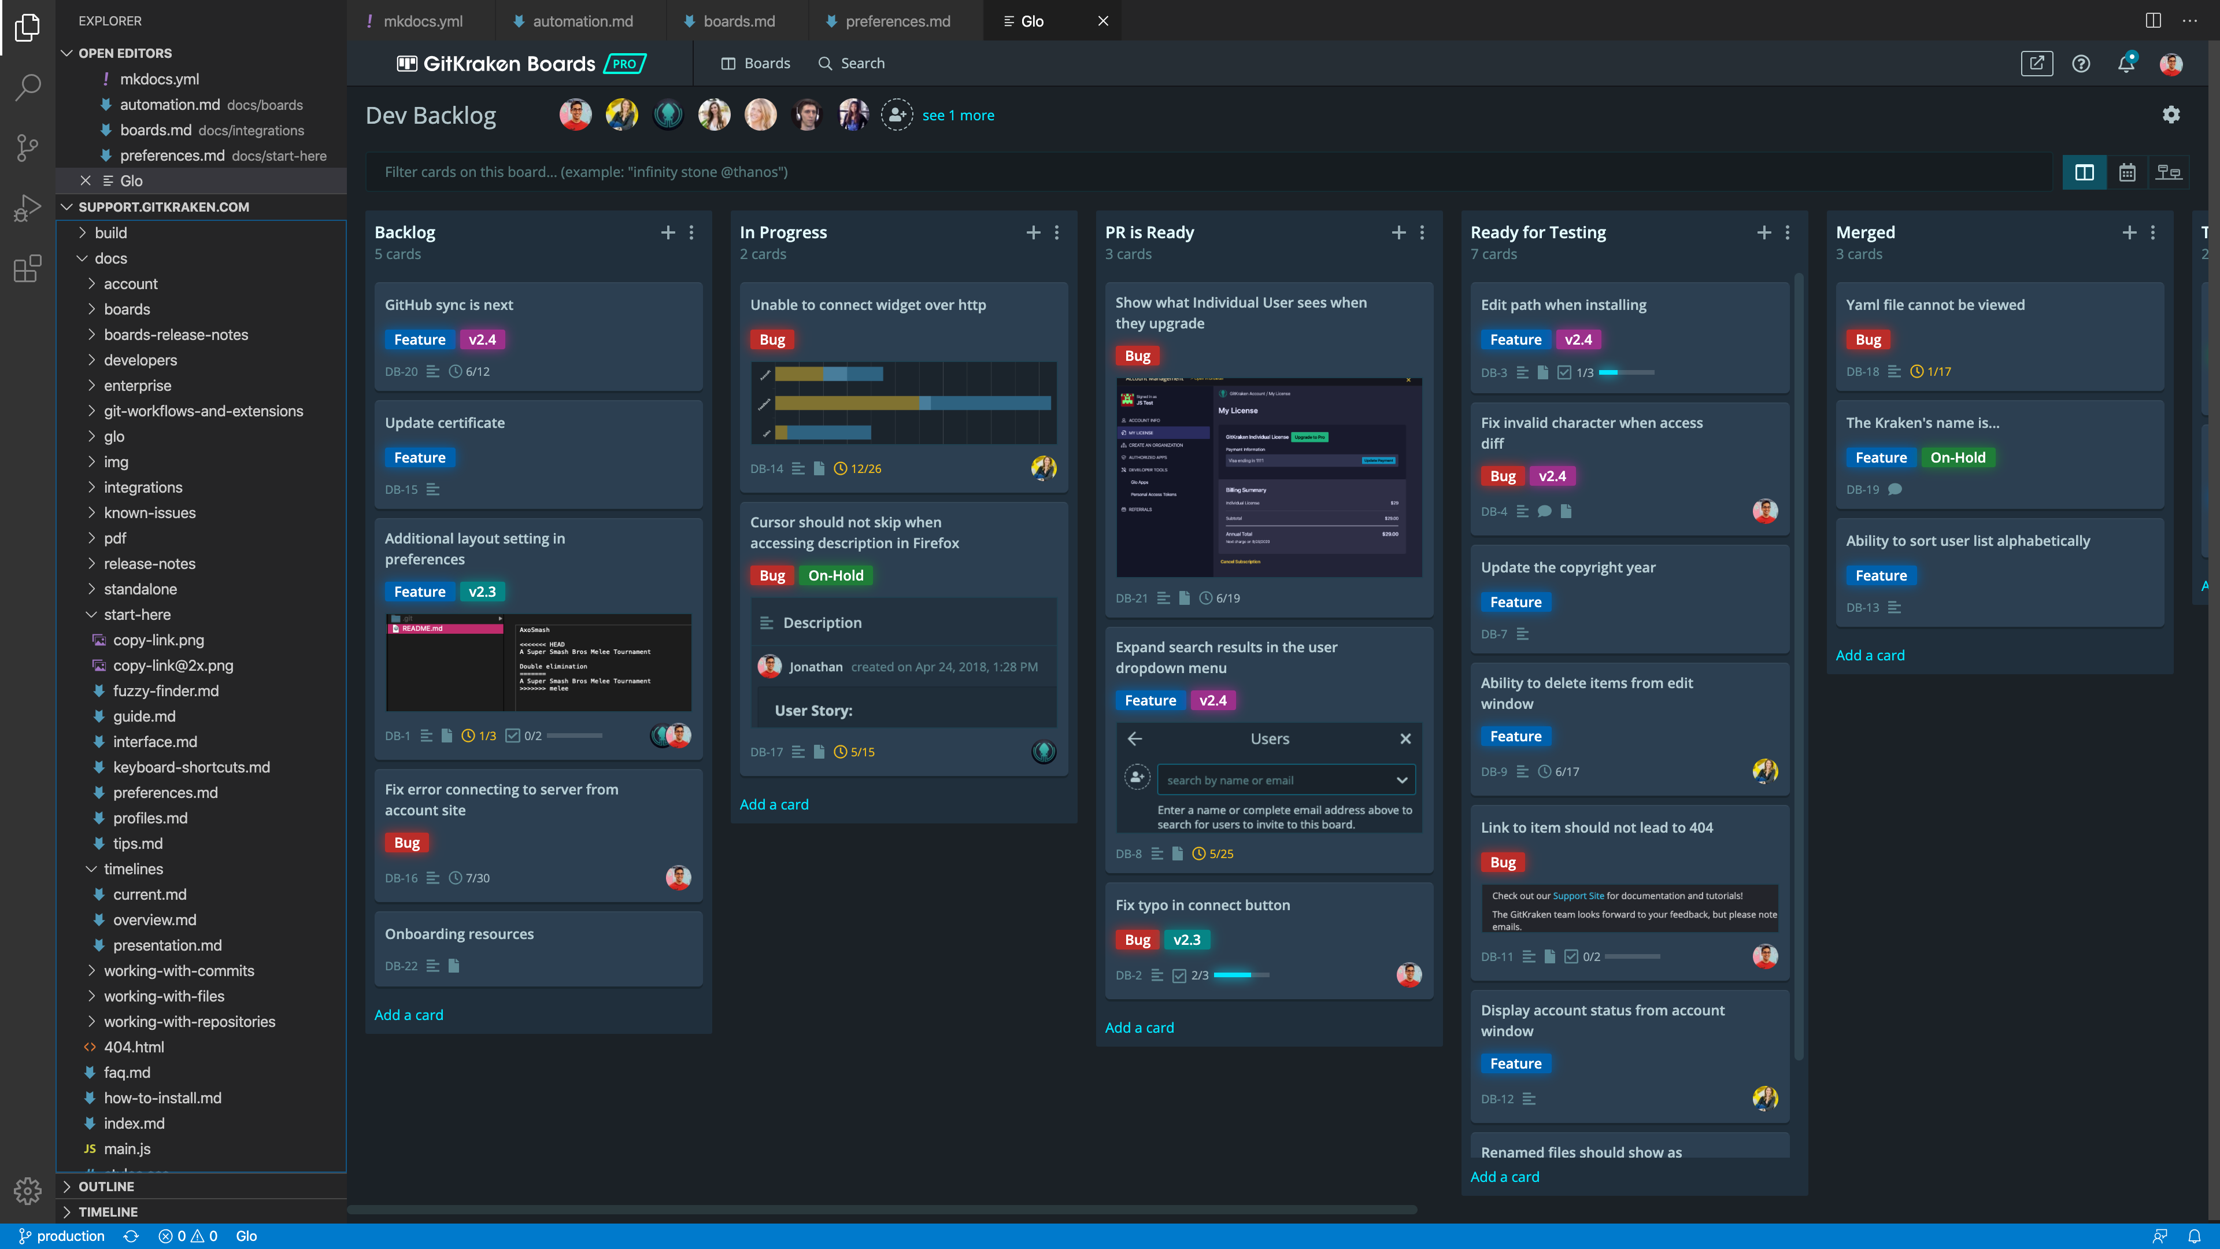Open status bar notifications bell

2195,1236
